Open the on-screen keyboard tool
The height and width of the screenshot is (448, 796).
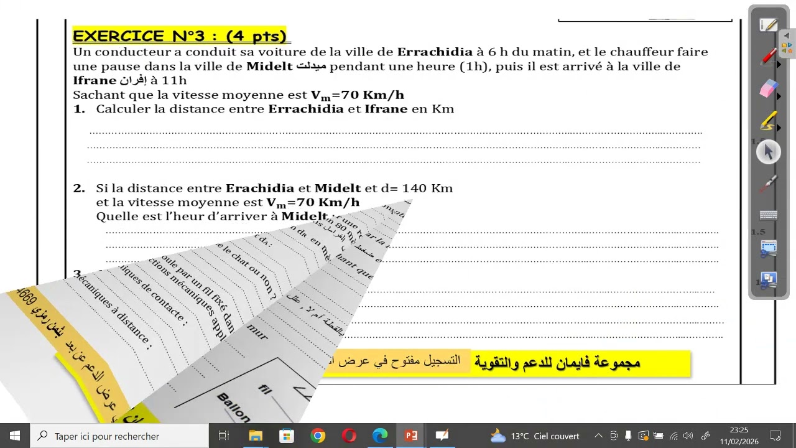pyautogui.click(x=768, y=216)
